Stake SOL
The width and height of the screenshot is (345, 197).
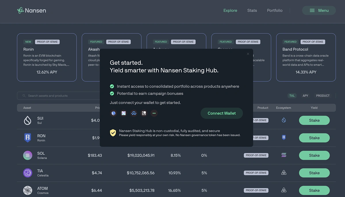tap(314, 156)
